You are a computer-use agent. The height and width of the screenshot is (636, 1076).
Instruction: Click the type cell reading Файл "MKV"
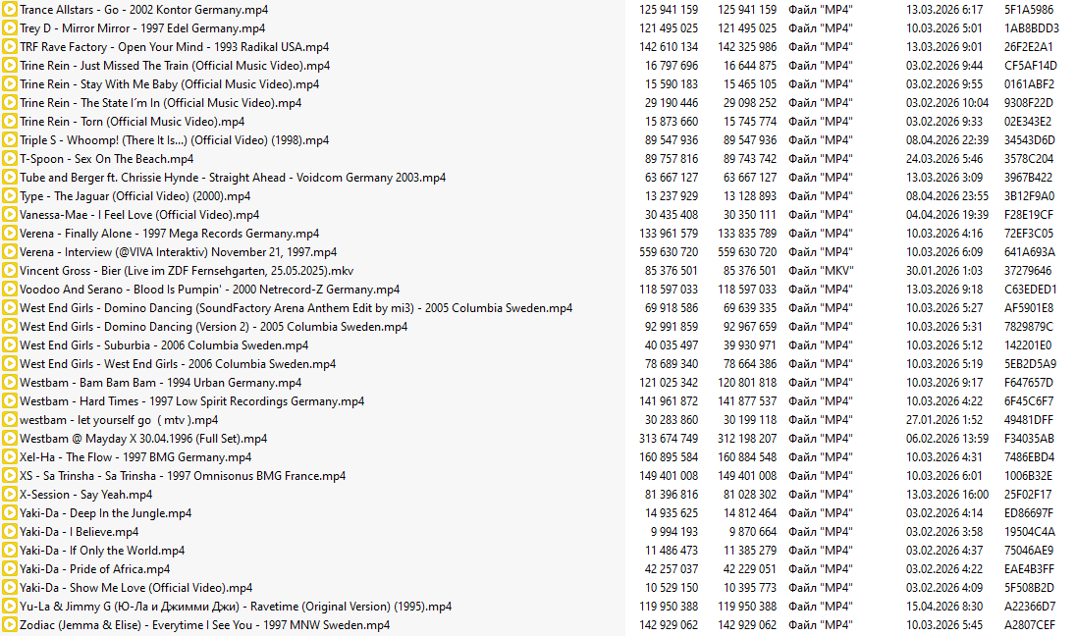pyautogui.click(x=821, y=270)
